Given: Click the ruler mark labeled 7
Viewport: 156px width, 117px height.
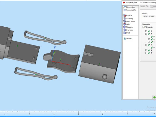Looking at the screenshot, I should tap(127, 114).
